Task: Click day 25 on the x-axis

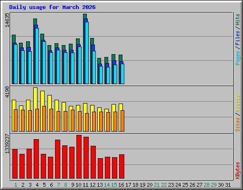Action: (x=185, y=185)
